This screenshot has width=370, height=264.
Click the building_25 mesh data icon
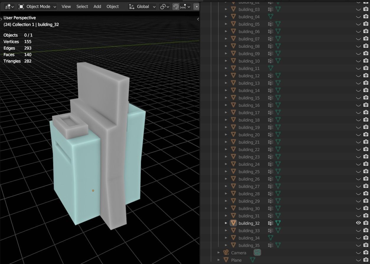(x=278, y=171)
